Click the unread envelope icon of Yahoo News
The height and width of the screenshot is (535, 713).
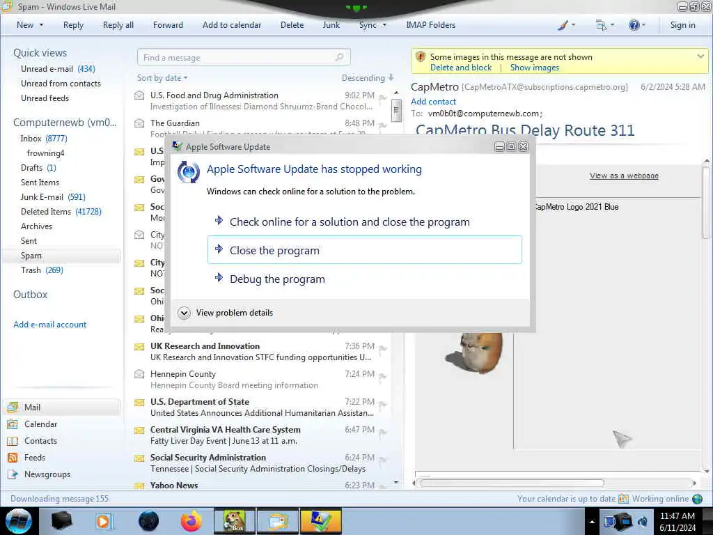[x=139, y=486]
